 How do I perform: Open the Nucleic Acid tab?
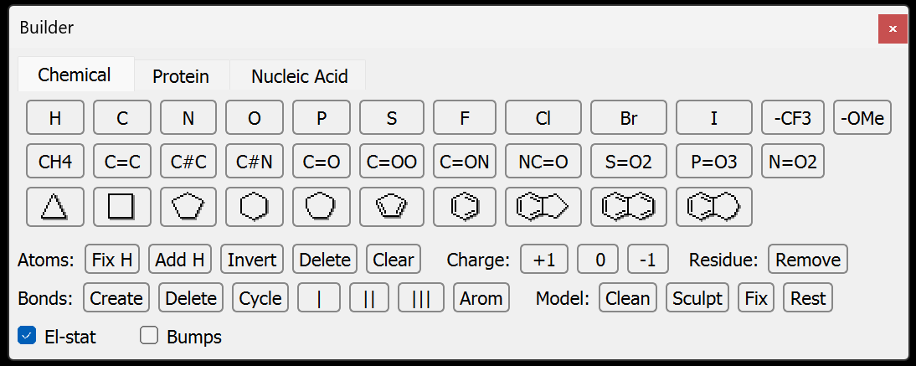299,76
